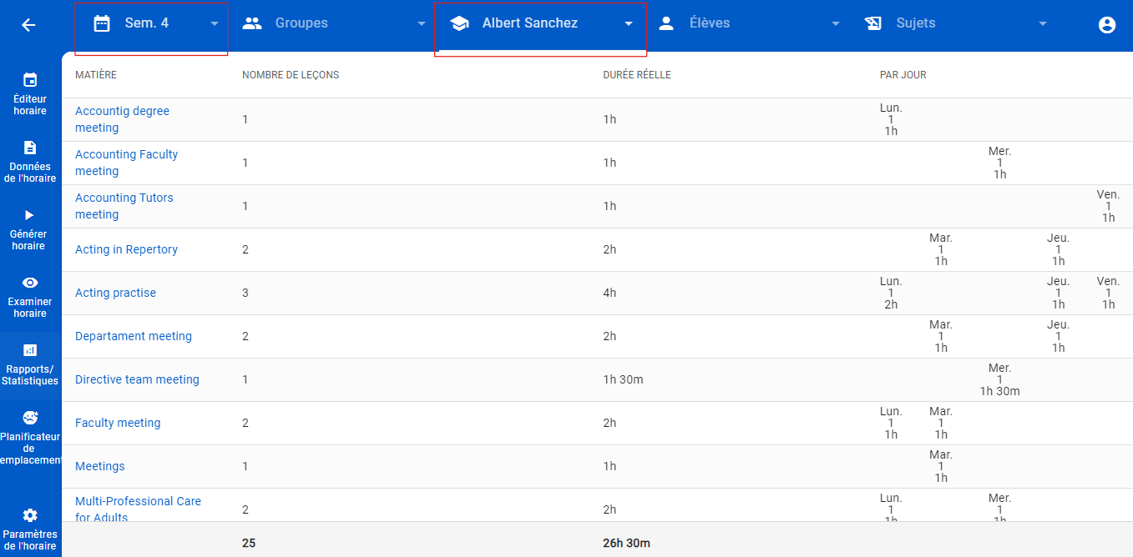Click the NOMBRE DE LEÇONS column header
This screenshot has width=1133, height=557.
291,75
